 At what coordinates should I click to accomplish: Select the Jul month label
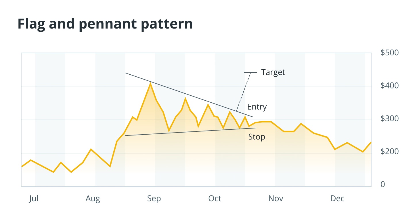click(34, 199)
